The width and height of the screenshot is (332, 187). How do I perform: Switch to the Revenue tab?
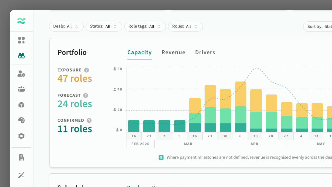pyautogui.click(x=173, y=53)
